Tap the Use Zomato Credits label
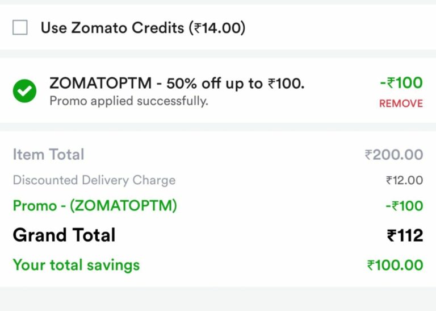436x311 pixels. (114, 27)
